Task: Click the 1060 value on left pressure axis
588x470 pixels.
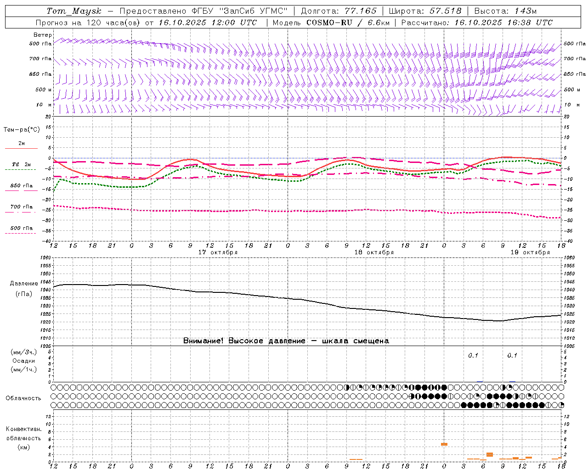Action: (x=46, y=258)
